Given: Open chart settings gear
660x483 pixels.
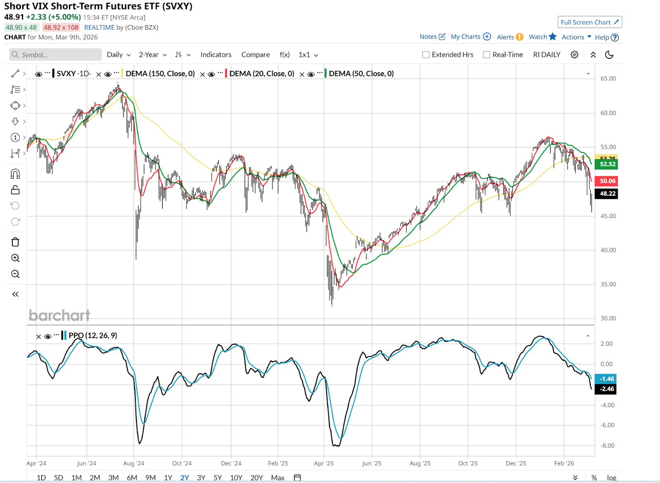Looking at the screenshot, I should tap(575, 55).
